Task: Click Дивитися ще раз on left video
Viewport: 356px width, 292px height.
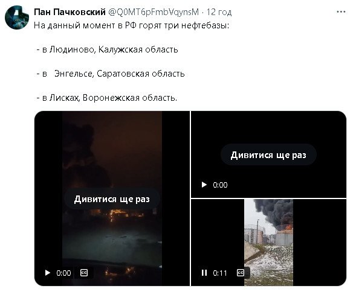Action: coord(112,199)
